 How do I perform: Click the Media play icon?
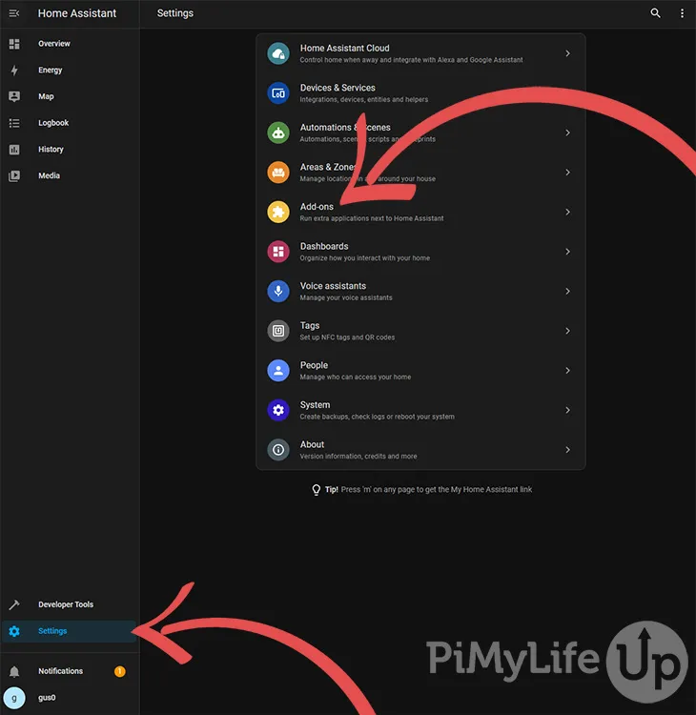pos(14,176)
